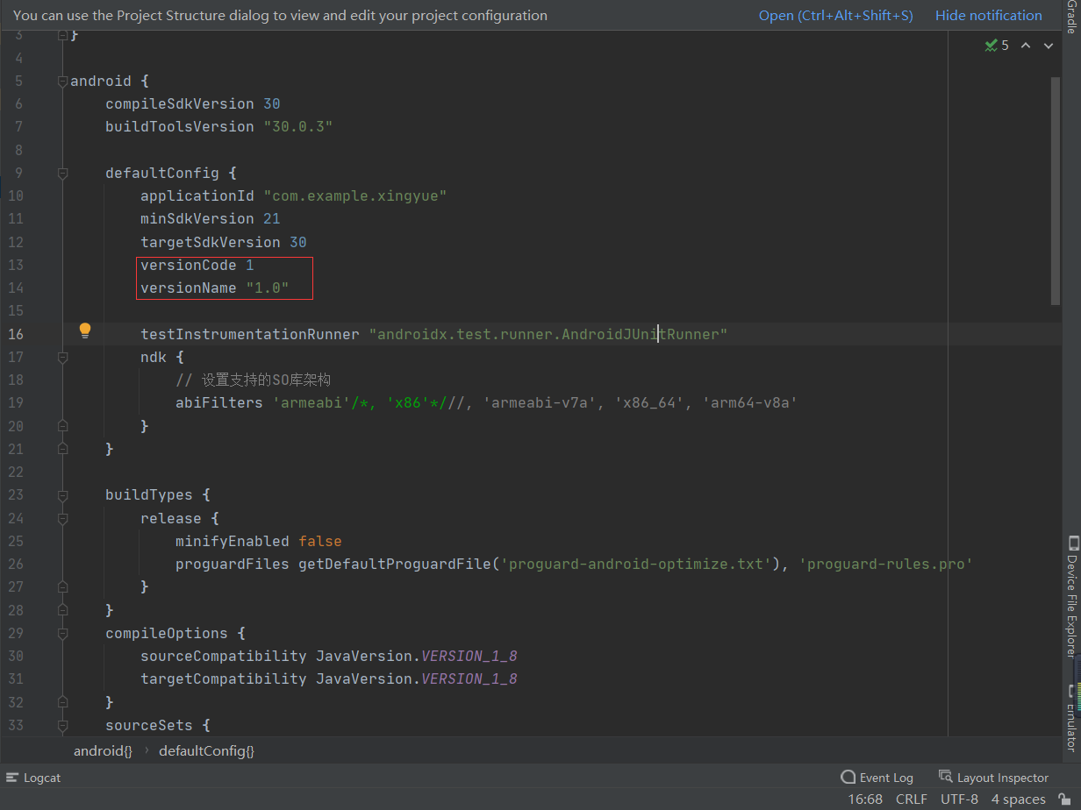The image size is (1081, 810).
Task: Open the Emulator side tab
Action: pyautogui.click(x=1071, y=717)
